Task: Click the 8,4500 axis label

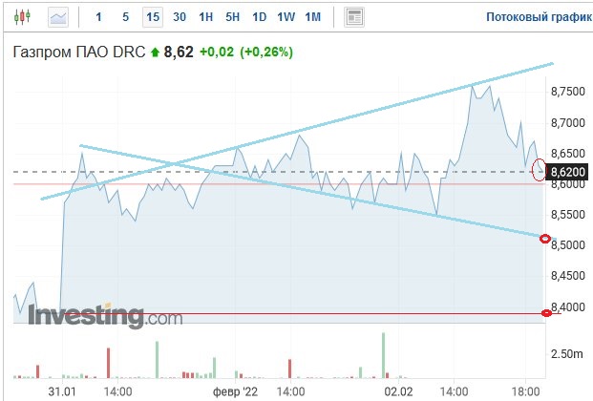Action: coord(568,276)
